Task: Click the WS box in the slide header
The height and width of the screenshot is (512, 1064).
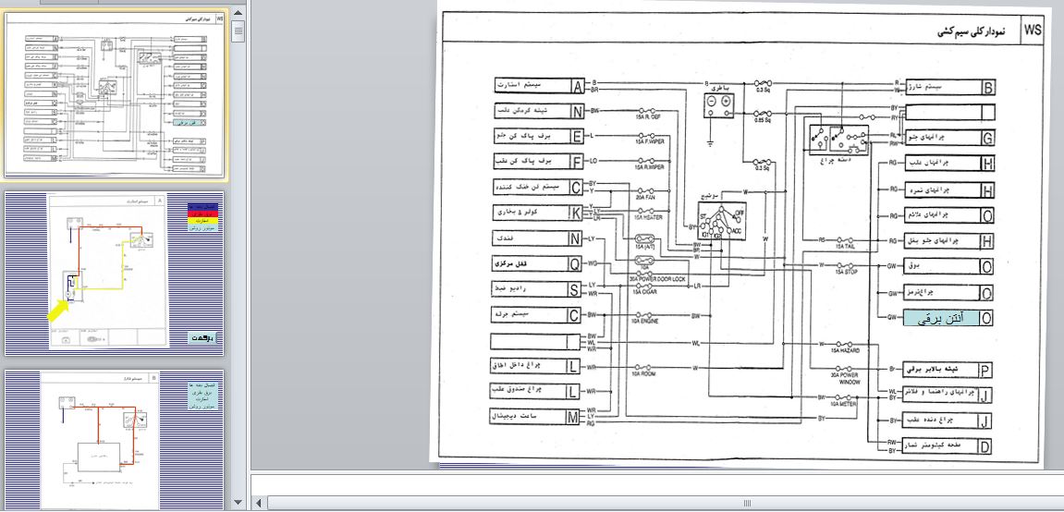Action: point(1033,30)
